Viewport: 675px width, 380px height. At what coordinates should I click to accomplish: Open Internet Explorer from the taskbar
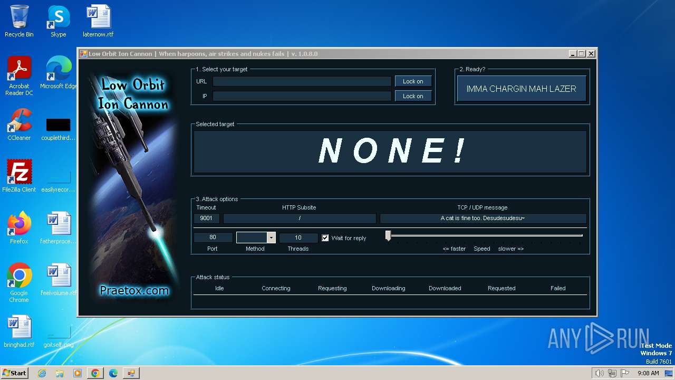[x=42, y=373]
